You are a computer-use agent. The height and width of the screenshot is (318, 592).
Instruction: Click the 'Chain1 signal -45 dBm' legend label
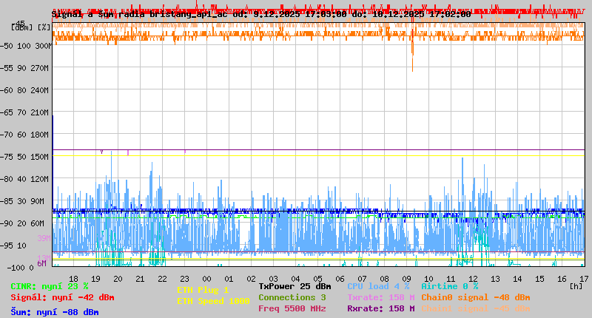pyautogui.click(x=476, y=308)
